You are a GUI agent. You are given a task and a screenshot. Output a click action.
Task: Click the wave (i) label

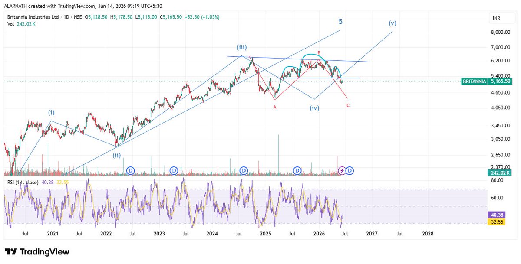[x=51, y=112]
